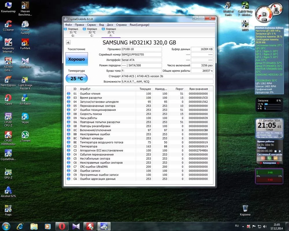Click the 25 °C temperature button
This screenshot has height=231, width=289.
tap(77, 79)
